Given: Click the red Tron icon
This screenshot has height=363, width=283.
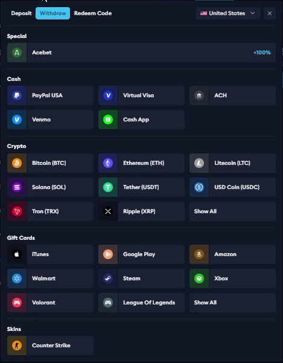Looking at the screenshot, I should pos(17,211).
